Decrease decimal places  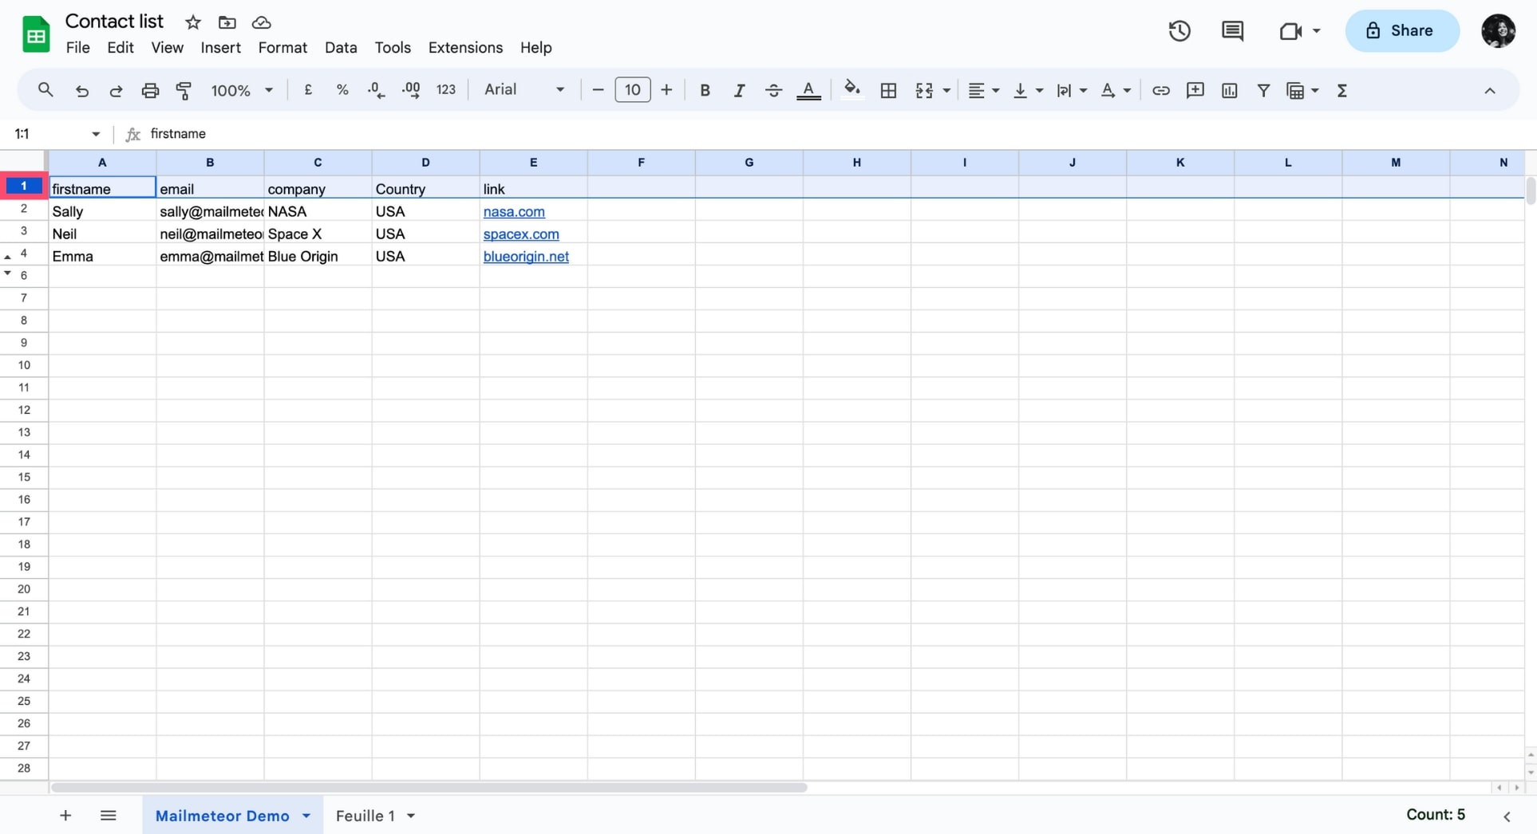[x=376, y=90]
